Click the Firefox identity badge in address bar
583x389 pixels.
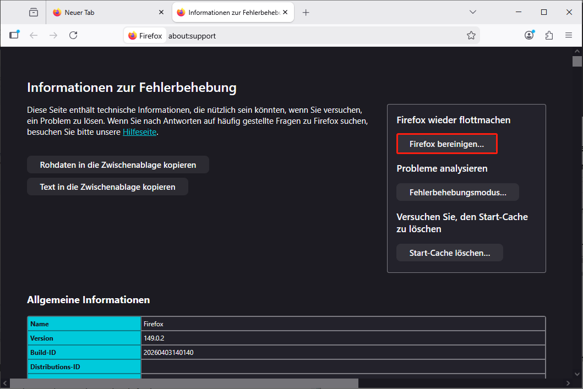[x=145, y=36]
